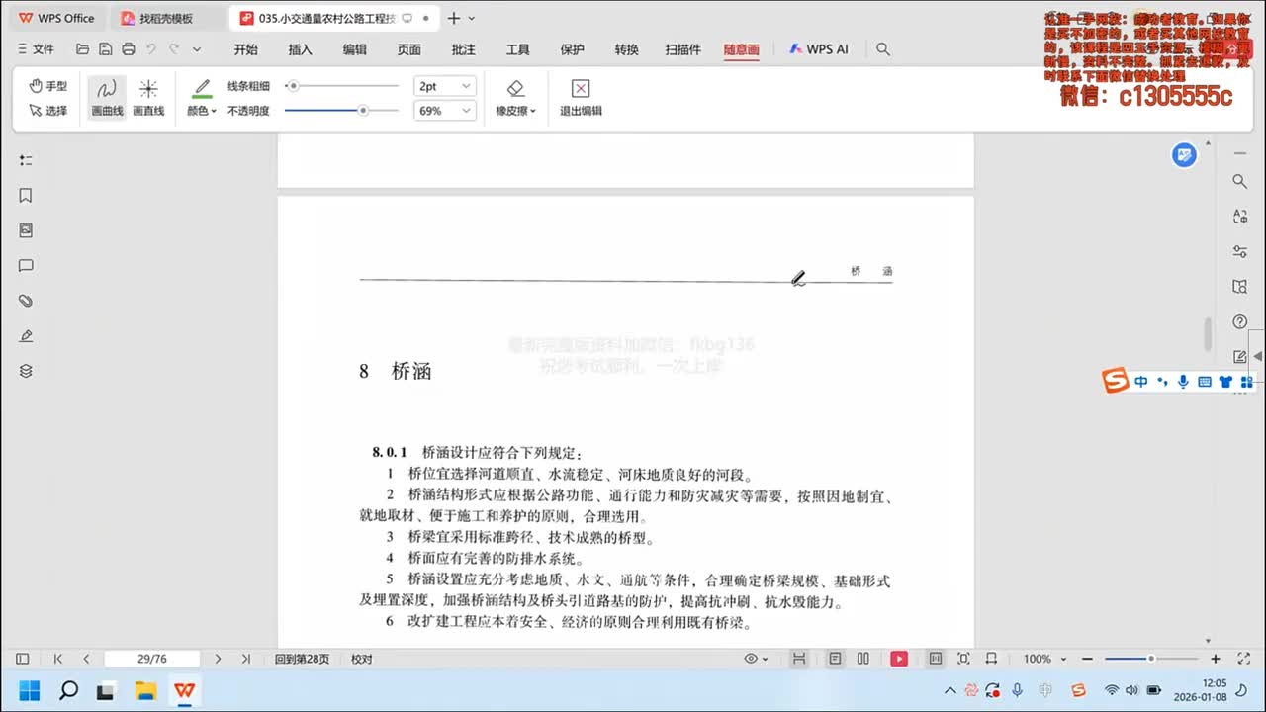Click the translate text icon in right sidebar
Image resolution: width=1266 pixels, height=712 pixels.
1239,216
